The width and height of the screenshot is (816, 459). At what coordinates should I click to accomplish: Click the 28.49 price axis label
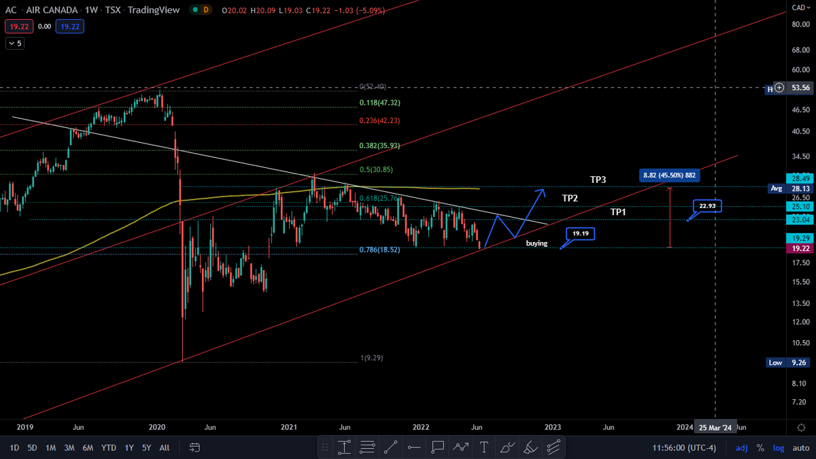click(x=800, y=178)
